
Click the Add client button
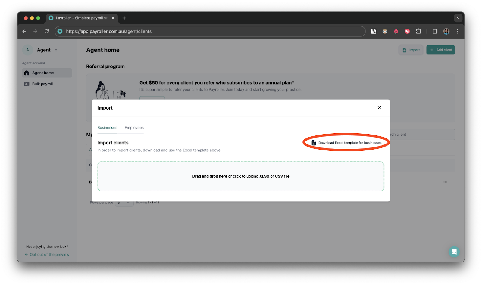tap(440, 50)
